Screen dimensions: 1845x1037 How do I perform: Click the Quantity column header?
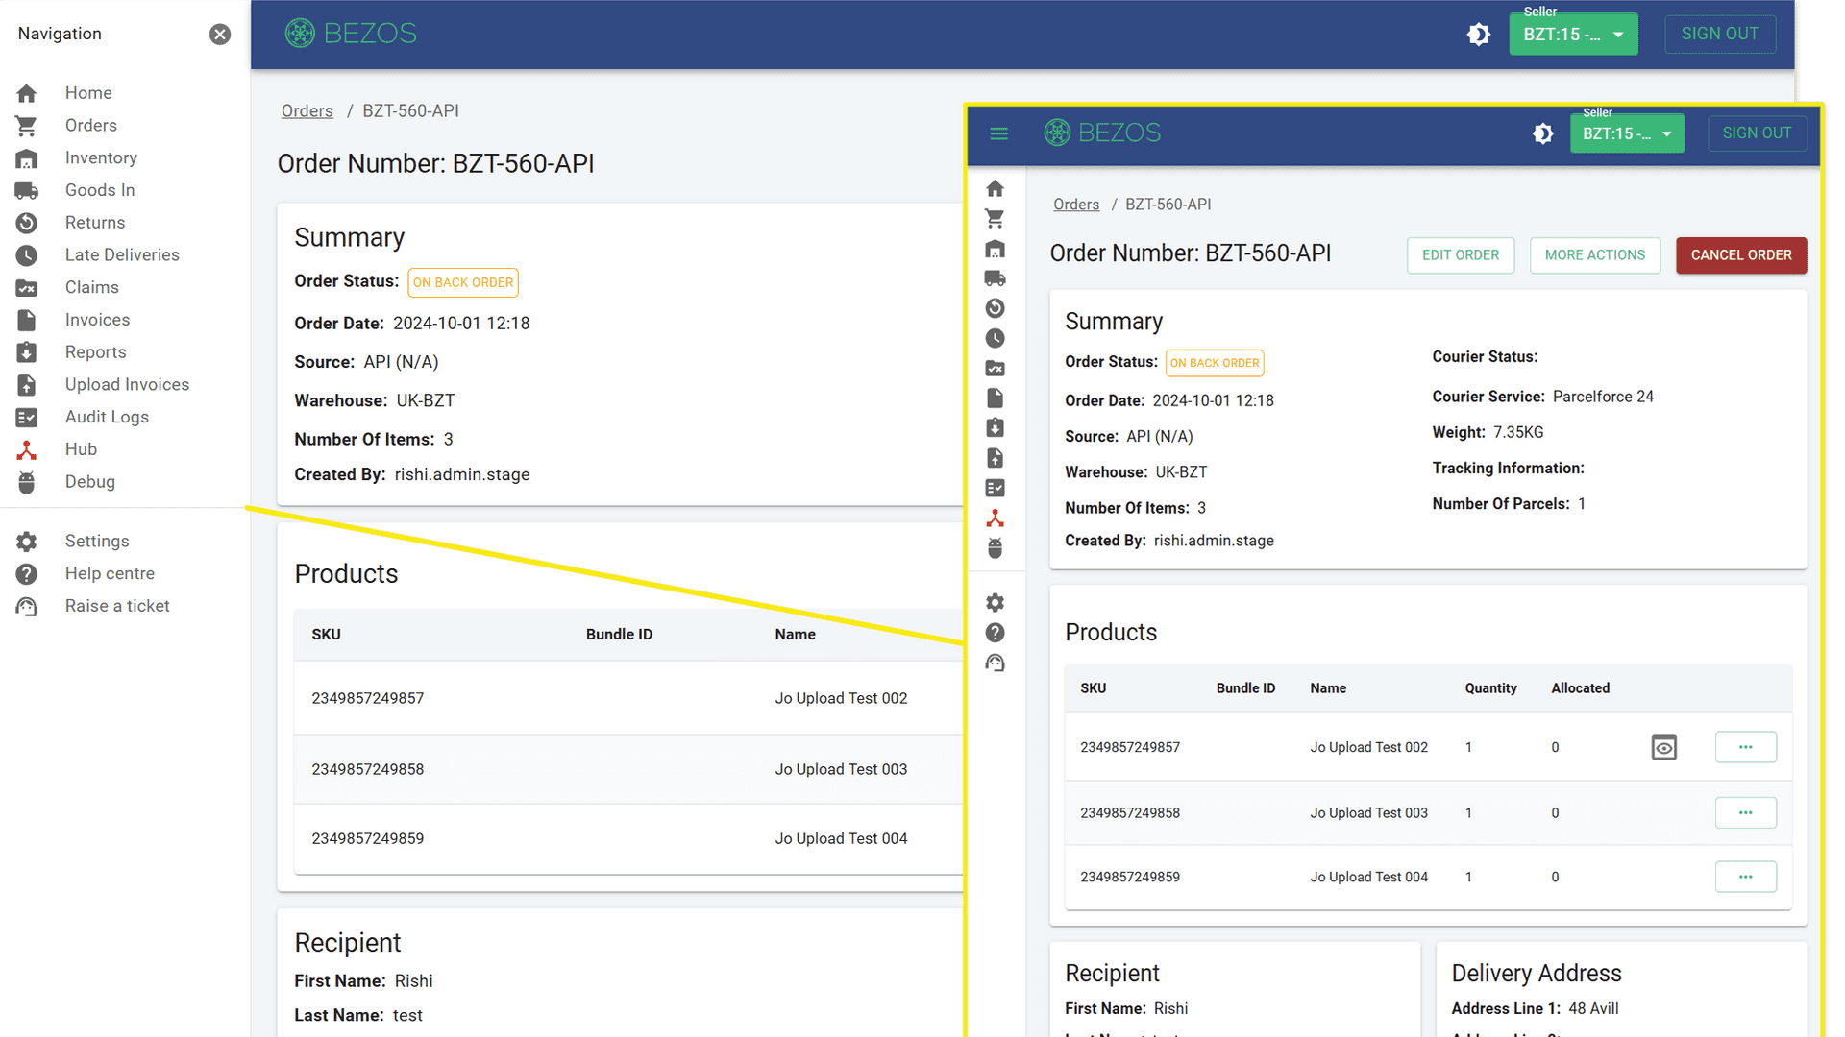coord(1490,688)
